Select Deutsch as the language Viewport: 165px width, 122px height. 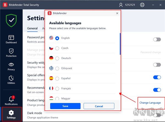(x=57, y=58)
